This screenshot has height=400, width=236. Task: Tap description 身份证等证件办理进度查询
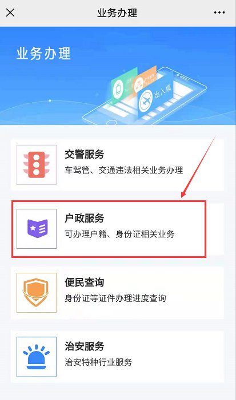point(115,298)
